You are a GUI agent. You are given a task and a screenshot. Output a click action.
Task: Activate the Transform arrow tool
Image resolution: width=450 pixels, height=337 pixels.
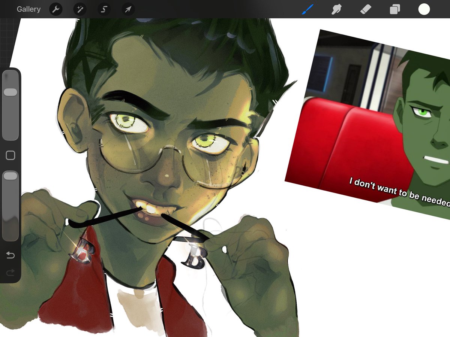point(128,9)
